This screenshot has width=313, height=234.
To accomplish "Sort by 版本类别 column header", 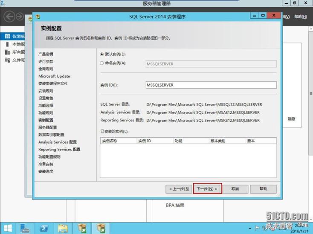I will coord(227,141).
